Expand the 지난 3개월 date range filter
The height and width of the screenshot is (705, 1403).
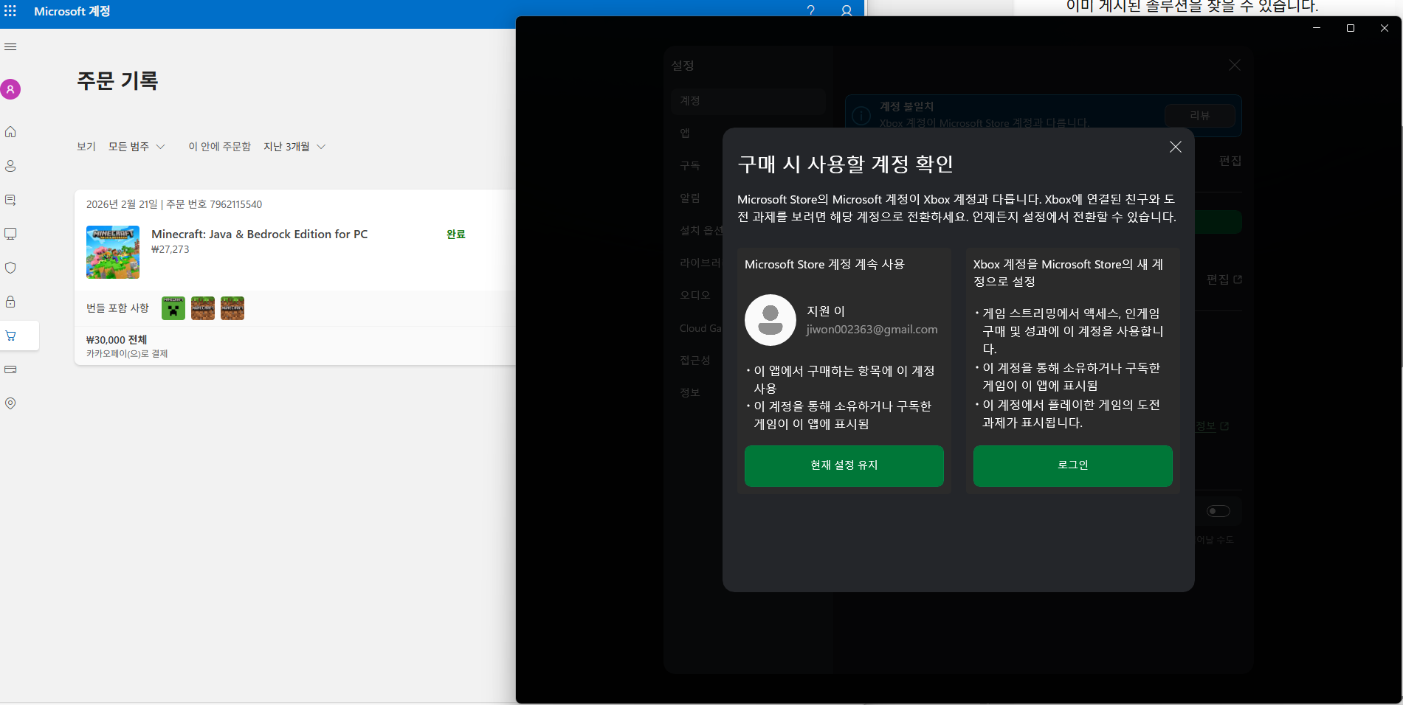[x=294, y=147]
